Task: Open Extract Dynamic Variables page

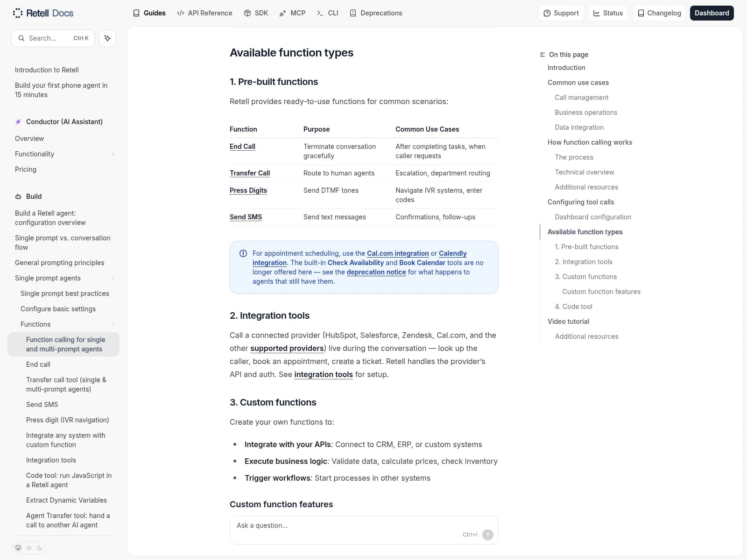Action: 66,500
